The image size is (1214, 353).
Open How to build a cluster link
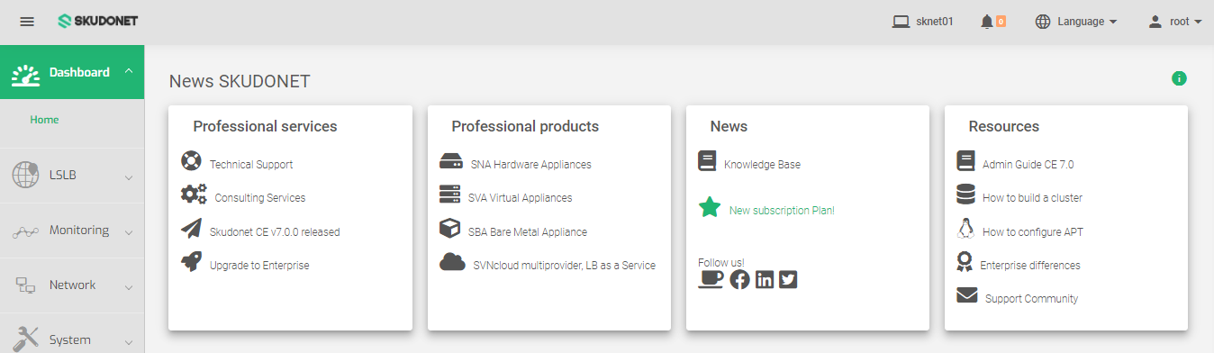1032,198
